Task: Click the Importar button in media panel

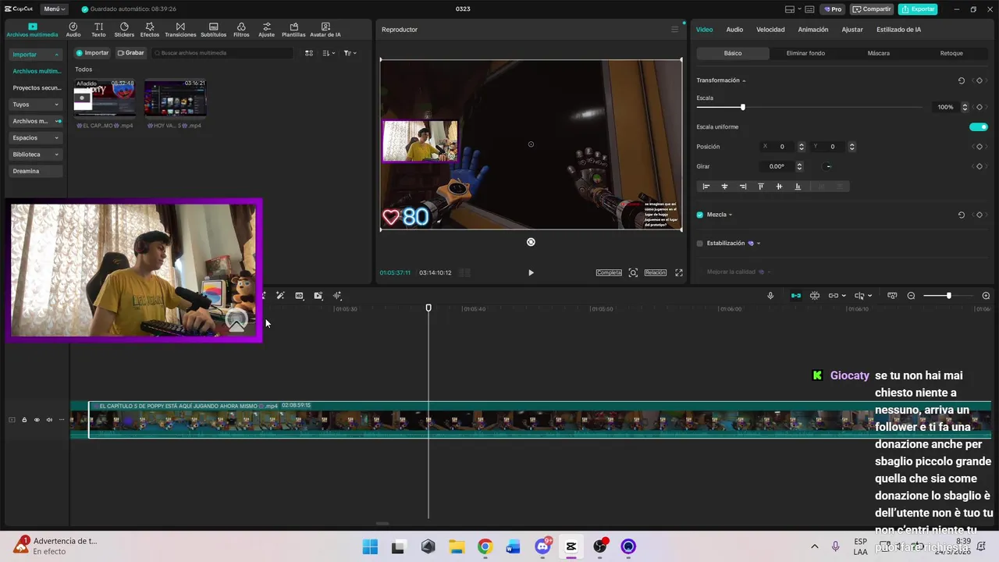Action: 92,53
